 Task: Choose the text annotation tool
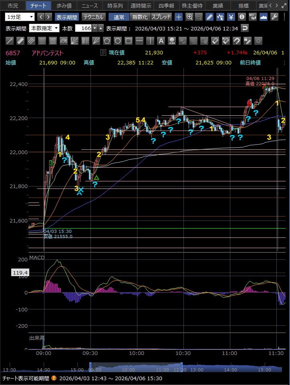(x=161, y=41)
